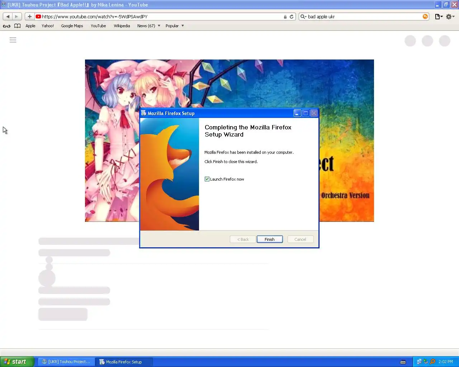459x367 pixels.
Task: Click the Safely Remove Hardware tray icon
Action: coord(426,362)
